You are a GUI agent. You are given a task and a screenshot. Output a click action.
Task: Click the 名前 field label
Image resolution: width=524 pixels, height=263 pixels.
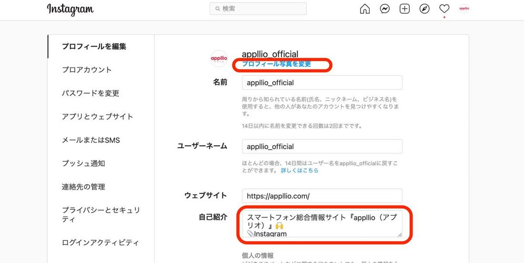pyautogui.click(x=220, y=82)
